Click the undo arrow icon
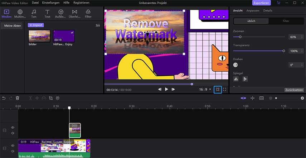306x158 pixels. pyautogui.click(x=4, y=98)
